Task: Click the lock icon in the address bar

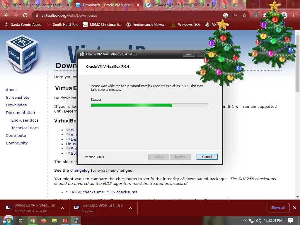Action: click(x=37, y=15)
